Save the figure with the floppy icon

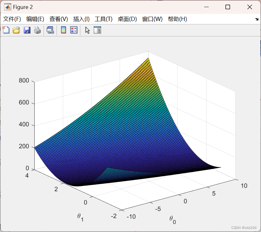(x=27, y=30)
